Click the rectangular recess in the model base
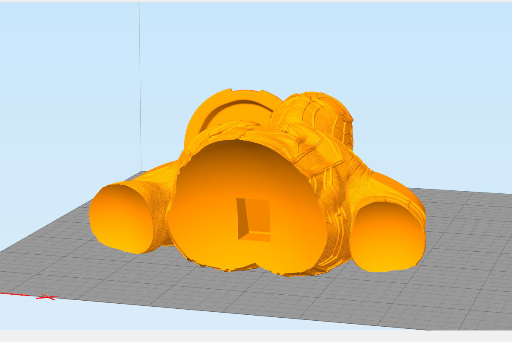This screenshot has width=512, height=342. (x=255, y=220)
